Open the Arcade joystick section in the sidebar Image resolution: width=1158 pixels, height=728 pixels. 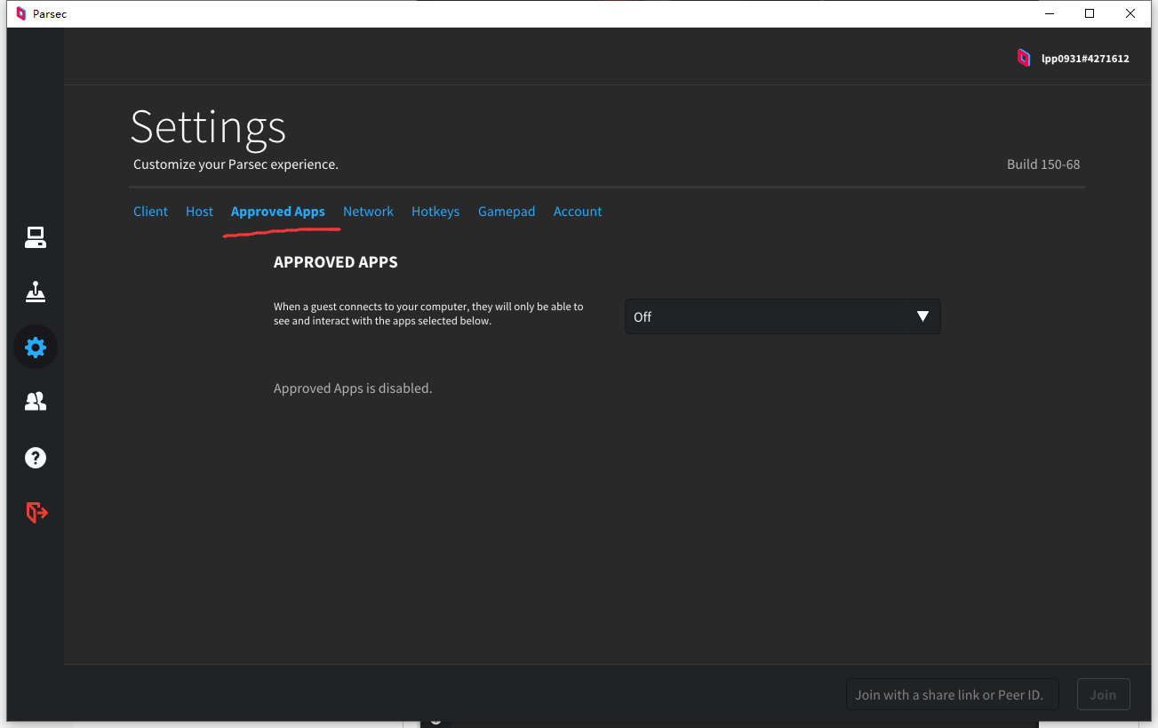point(36,292)
